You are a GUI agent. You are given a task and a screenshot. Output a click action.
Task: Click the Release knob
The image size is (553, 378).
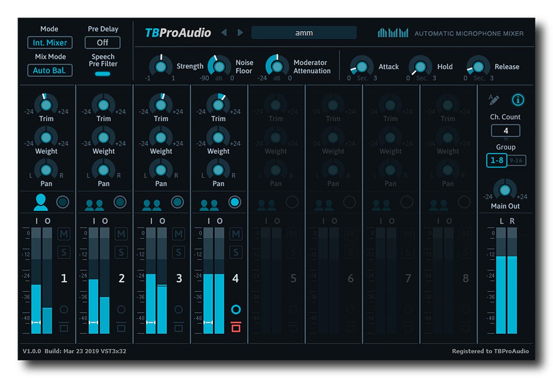tap(478, 67)
